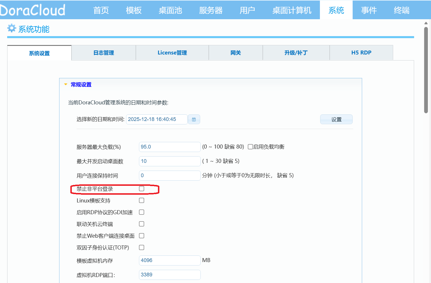
Task: Click the gear icon beside 系统功能
Action: (11, 28)
